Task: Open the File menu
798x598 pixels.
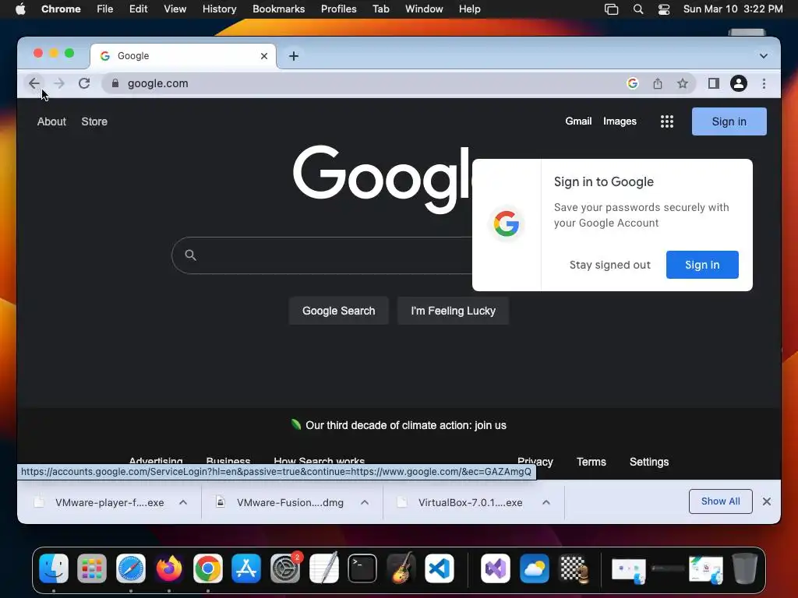Action: [x=105, y=9]
